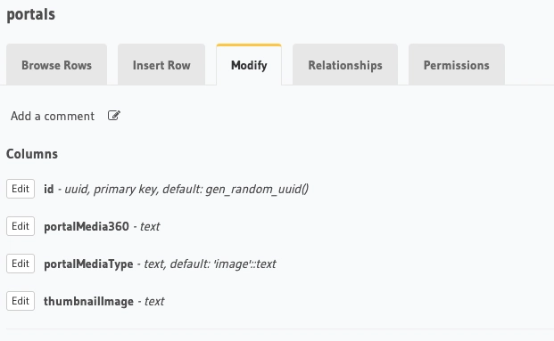
Task: Click the portalMedia360 column name
Action: pos(87,226)
